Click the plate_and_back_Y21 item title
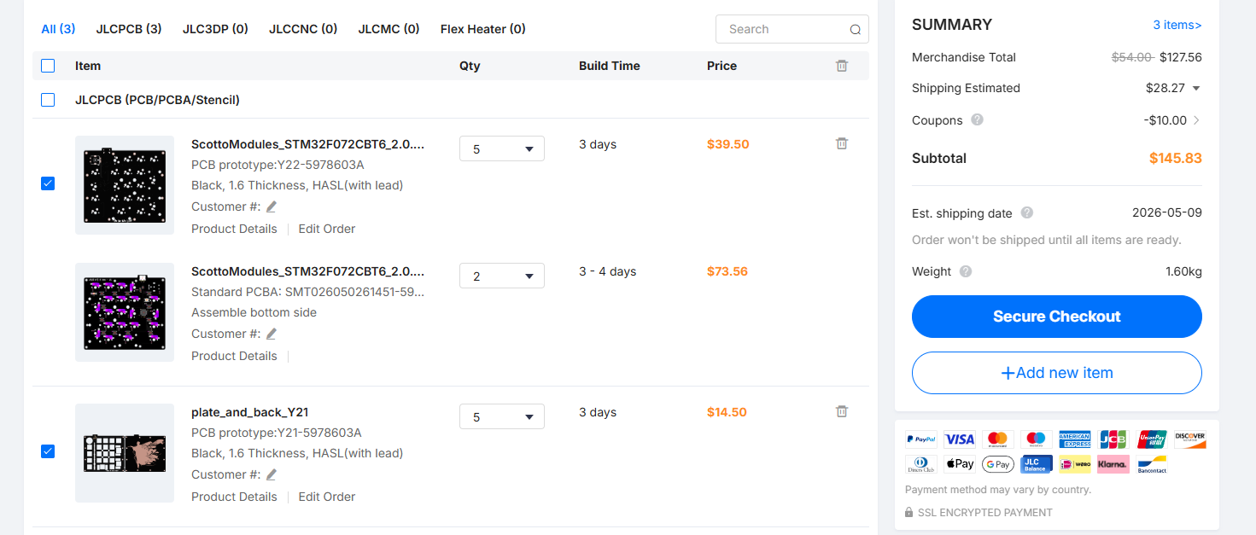Screen dimensions: 1256x535 tap(250, 412)
